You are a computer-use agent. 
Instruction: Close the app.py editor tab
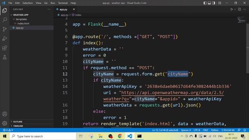click(x=74, y=9)
